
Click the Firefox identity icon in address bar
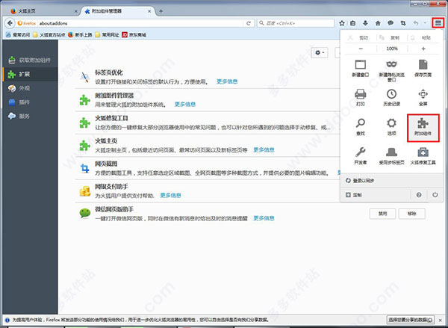27,23
